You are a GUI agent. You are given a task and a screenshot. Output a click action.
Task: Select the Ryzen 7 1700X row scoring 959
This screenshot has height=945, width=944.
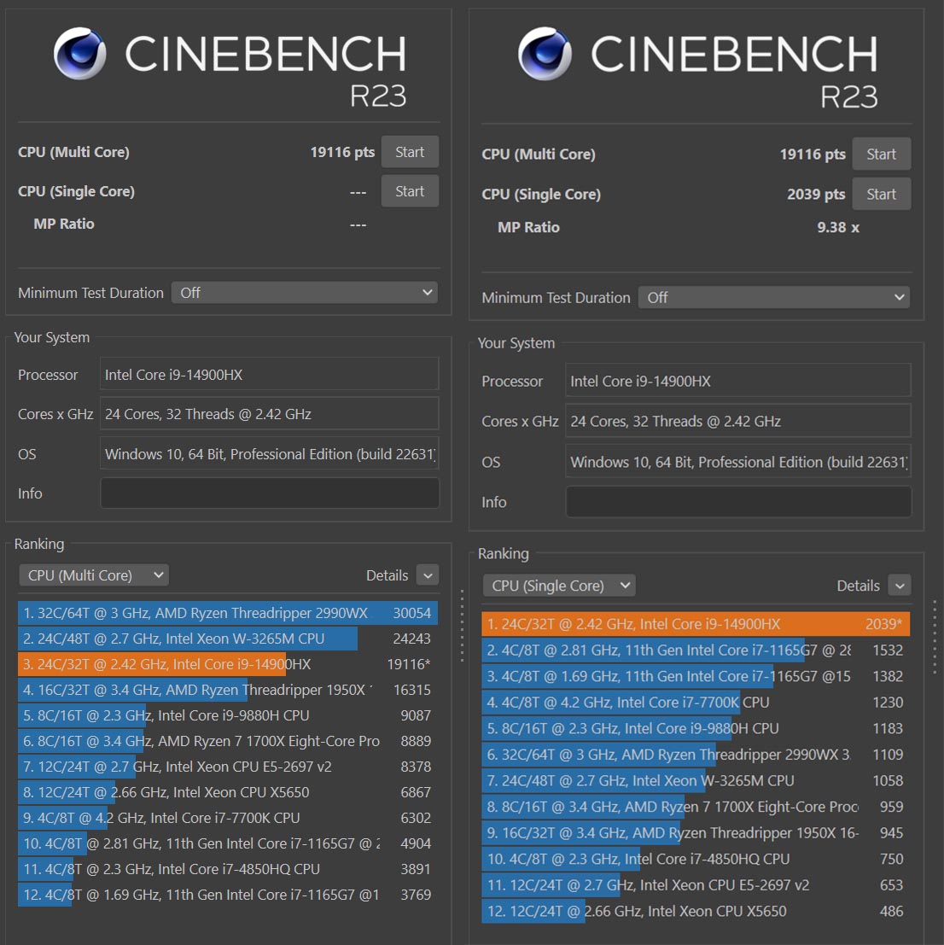[x=696, y=807]
